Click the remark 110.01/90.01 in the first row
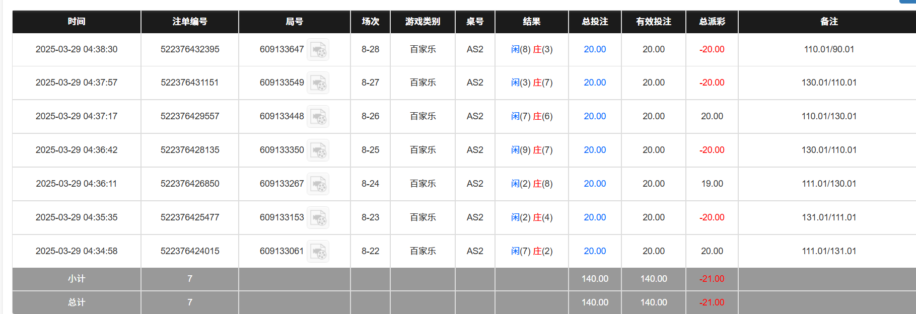The width and height of the screenshot is (916, 314). pyautogui.click(x=828, y=49)
